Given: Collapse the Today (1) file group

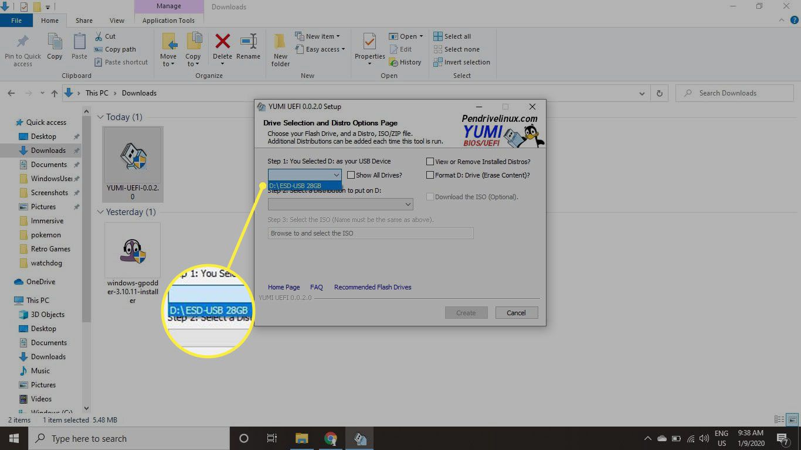Looking at the screenshot, I should pos(101,117).
